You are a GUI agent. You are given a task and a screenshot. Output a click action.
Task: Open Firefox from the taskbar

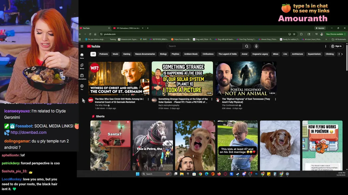[x=219, y=174]
